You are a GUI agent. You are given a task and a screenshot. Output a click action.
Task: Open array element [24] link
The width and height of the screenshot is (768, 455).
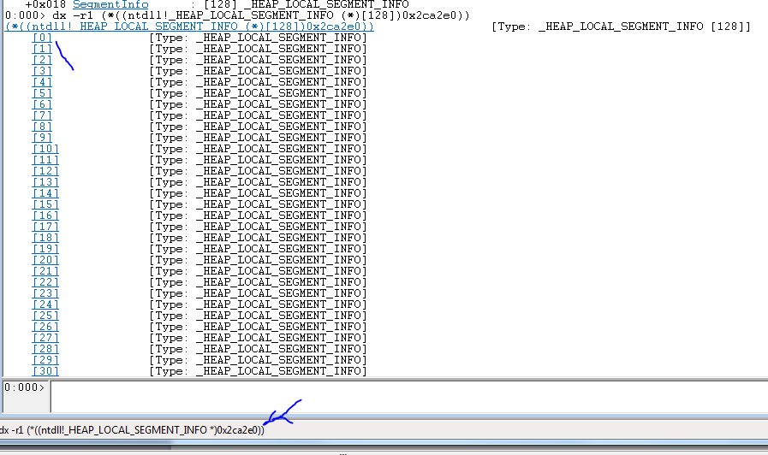[45, 304]
